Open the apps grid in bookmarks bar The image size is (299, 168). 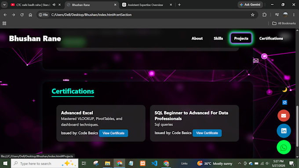click(4, 23)
